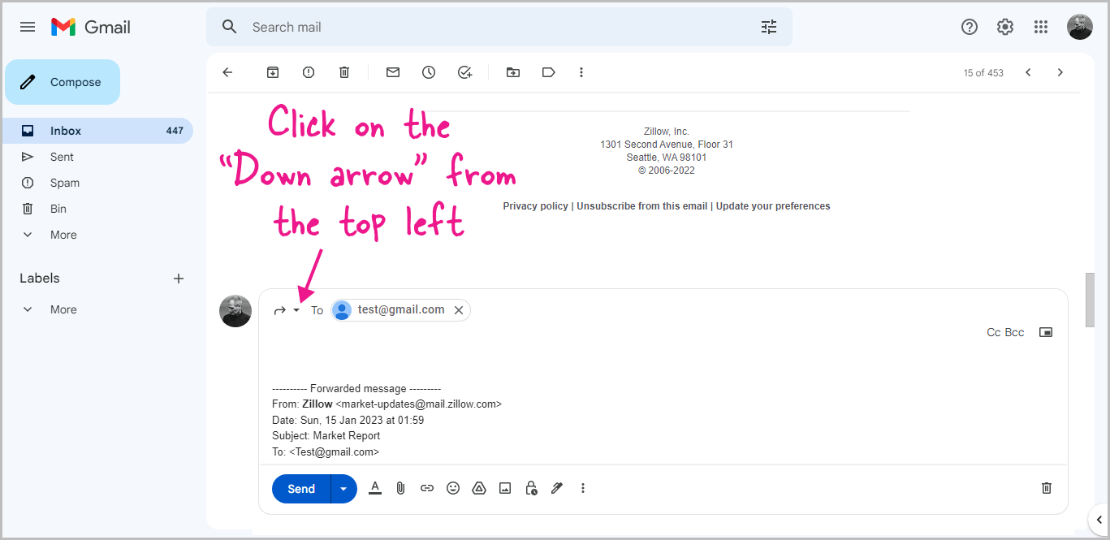Open the three-dot email options menu
The image size is (1110, 540).
(581, 72)
